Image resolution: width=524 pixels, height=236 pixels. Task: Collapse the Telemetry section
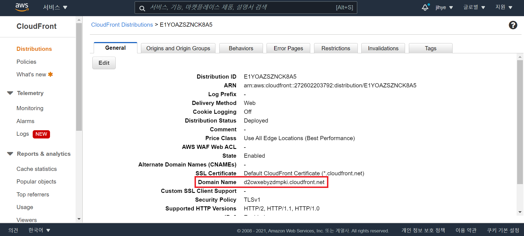[10, 93]
